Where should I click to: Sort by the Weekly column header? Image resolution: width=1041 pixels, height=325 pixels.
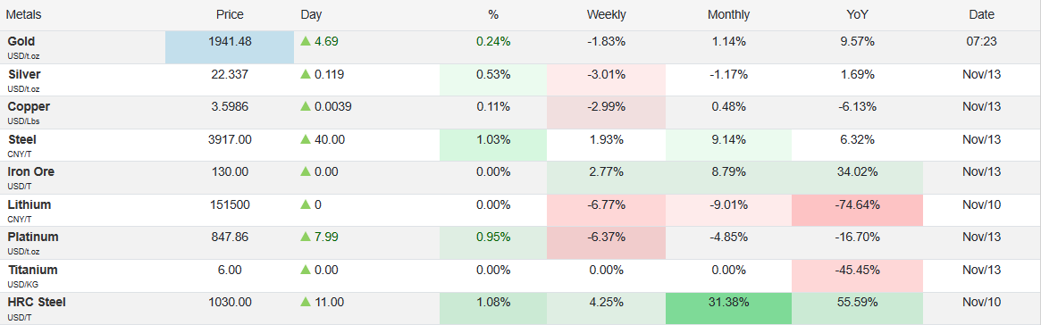point(606,14)
